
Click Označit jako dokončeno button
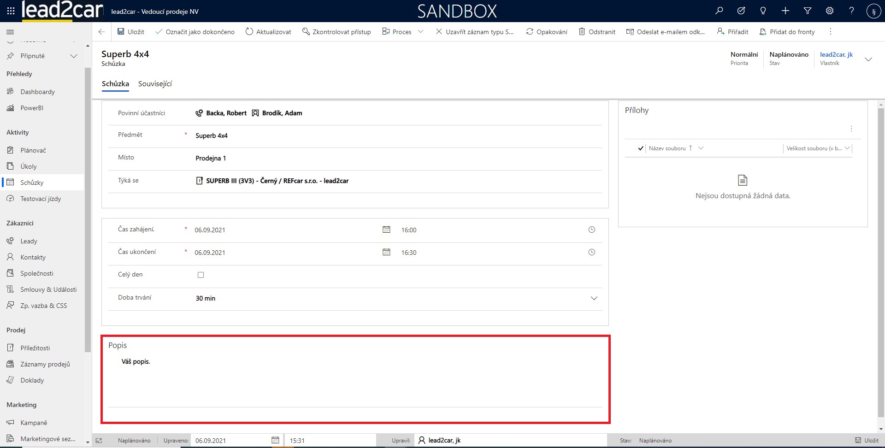pyautogui.click(x=195, y=32)
